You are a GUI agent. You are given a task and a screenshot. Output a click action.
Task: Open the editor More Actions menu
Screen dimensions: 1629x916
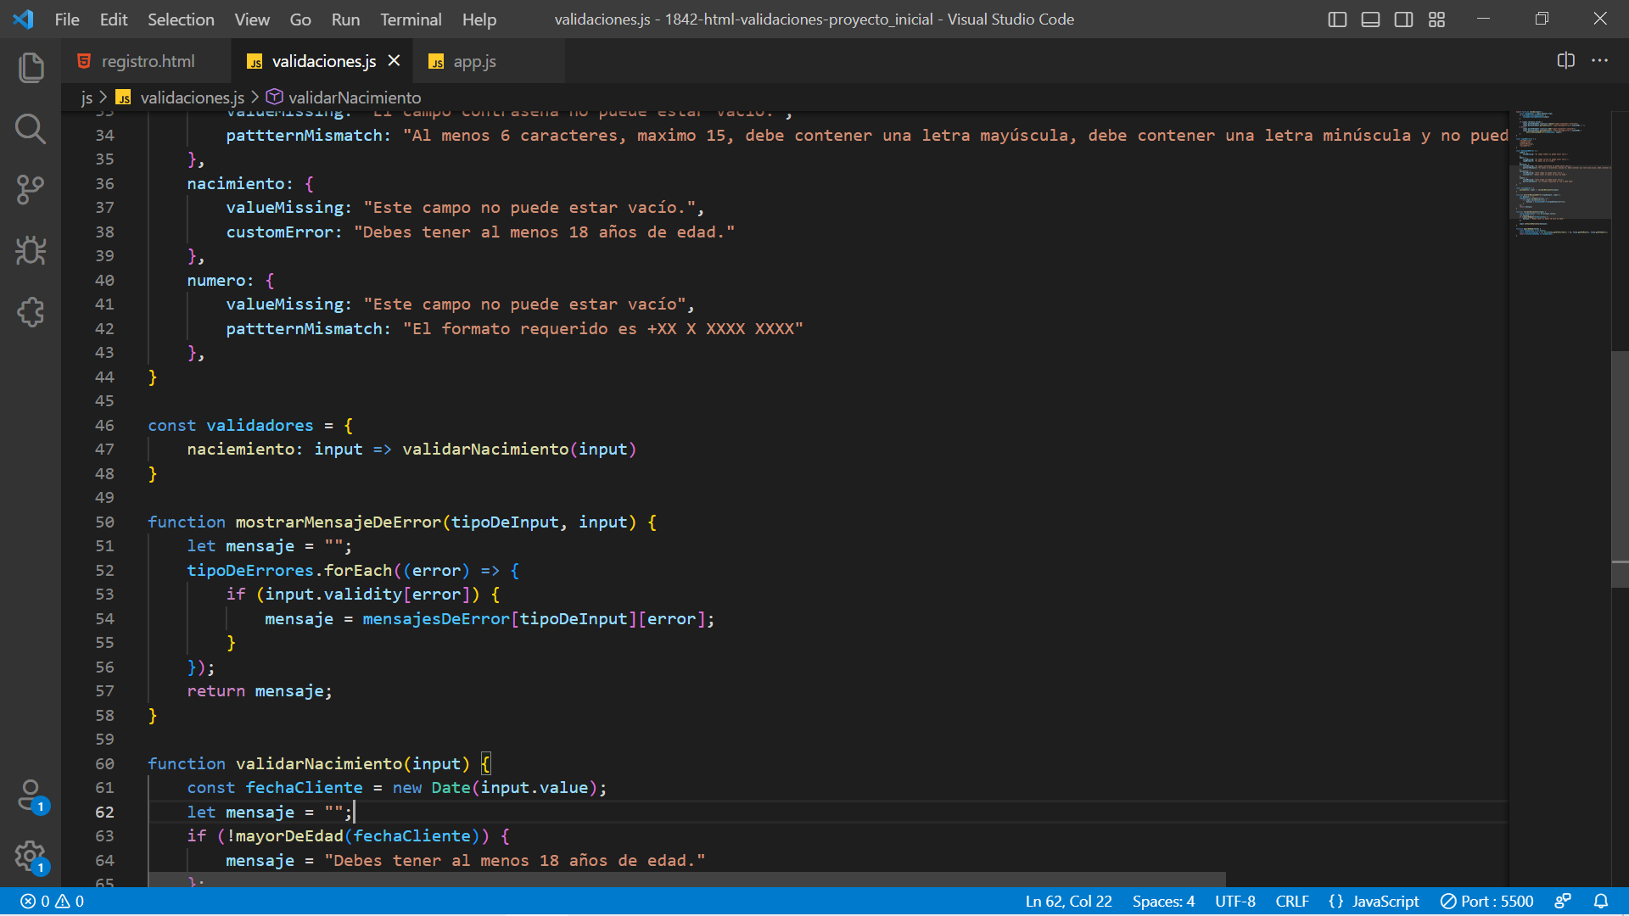[x=1599, y=60]
